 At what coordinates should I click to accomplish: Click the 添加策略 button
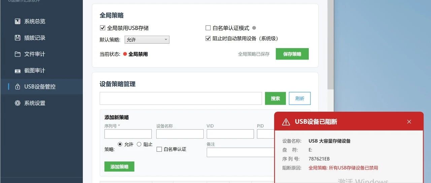tap(119, 167)
